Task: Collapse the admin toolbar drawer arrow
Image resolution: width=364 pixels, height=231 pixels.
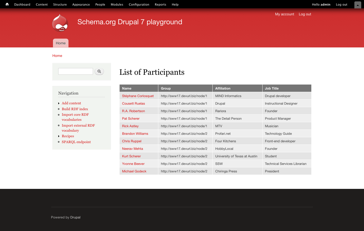Action: (x=358, y=5)
